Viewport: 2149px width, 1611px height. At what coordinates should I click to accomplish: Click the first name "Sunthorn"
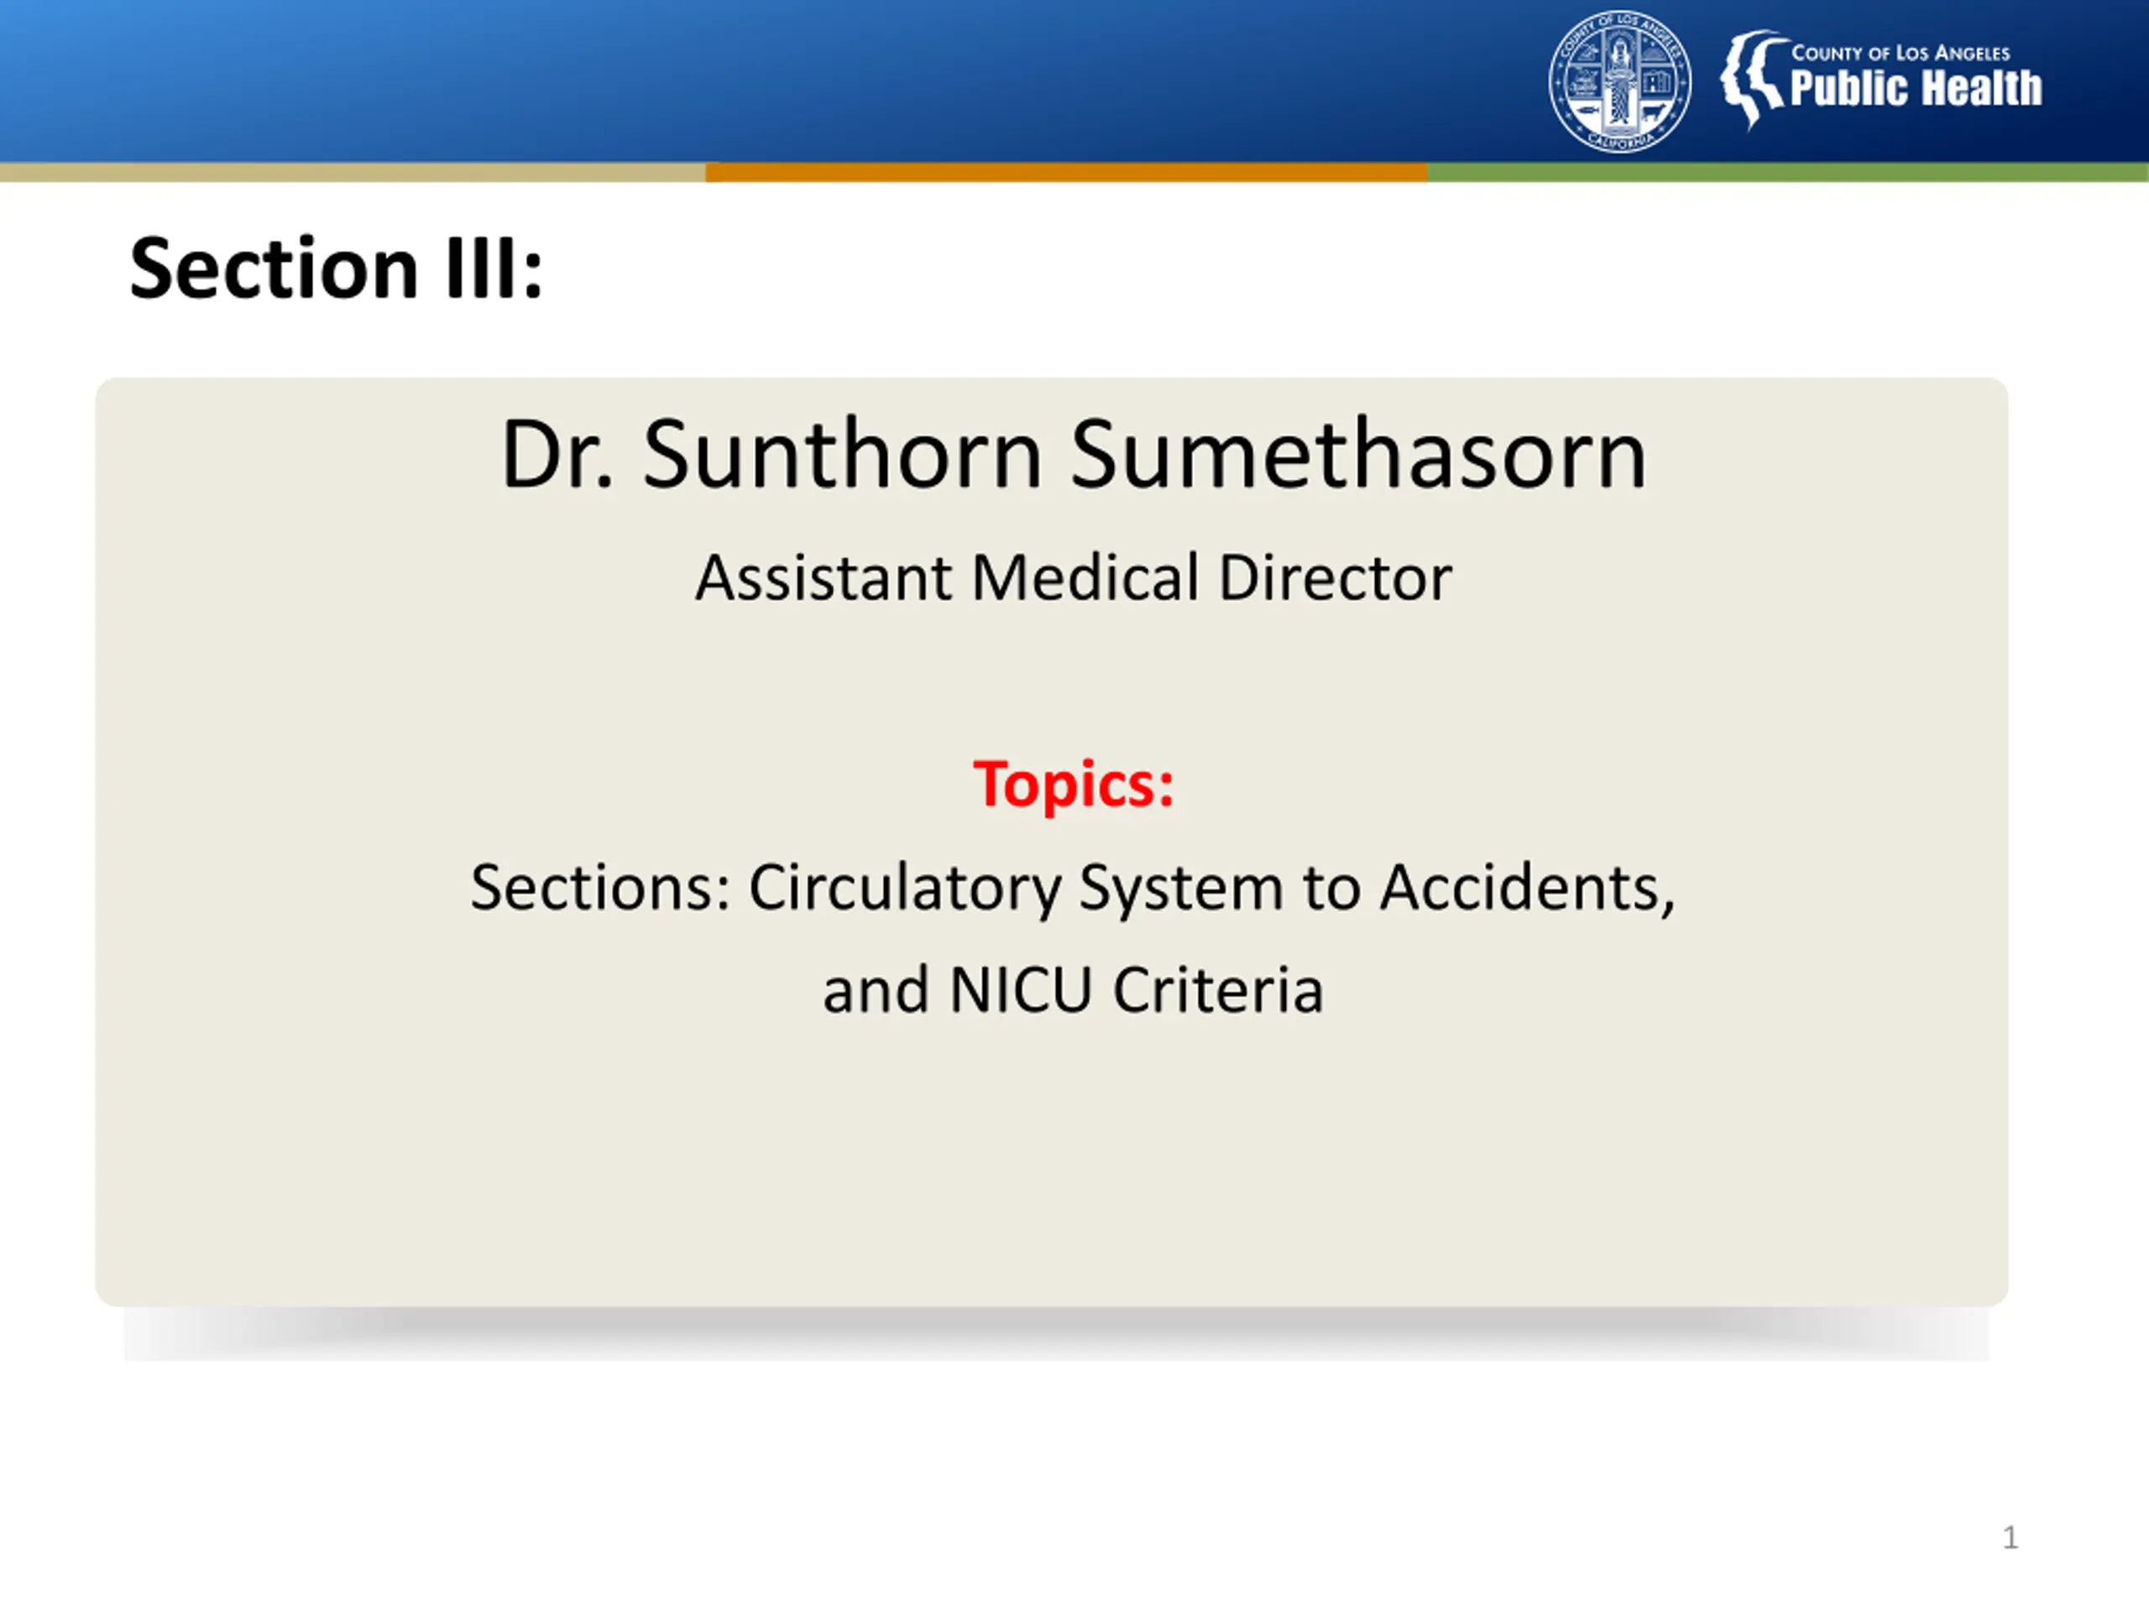[x=842, y=455]
